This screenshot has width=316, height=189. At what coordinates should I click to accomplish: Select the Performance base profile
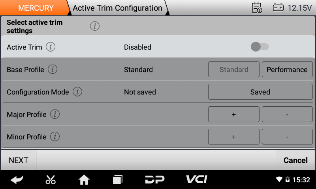(x=287, y=70)
